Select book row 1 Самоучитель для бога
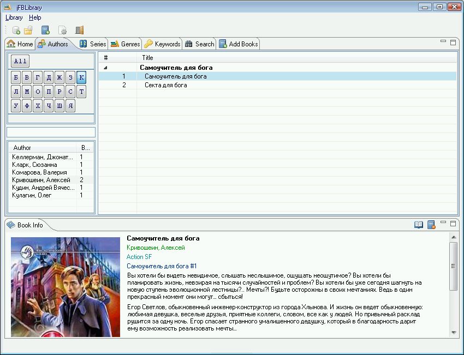The width and height of the screenshot is (464, 355). (x=277, y=76)
